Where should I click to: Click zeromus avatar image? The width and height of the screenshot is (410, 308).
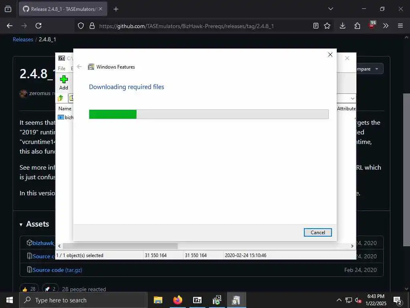point(23,93)
